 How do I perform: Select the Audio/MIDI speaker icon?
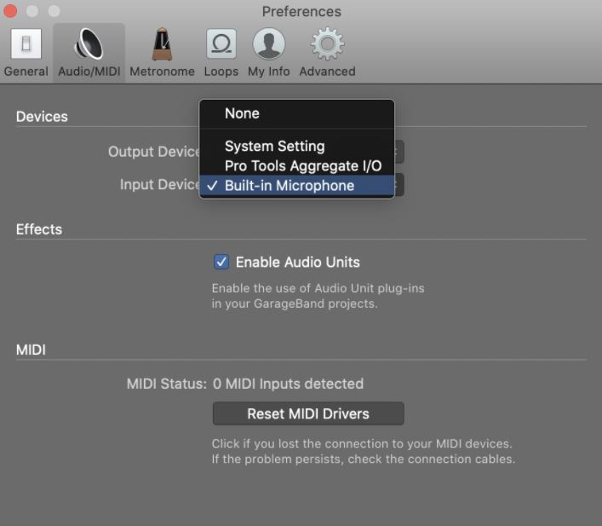[x=89, y=44]
